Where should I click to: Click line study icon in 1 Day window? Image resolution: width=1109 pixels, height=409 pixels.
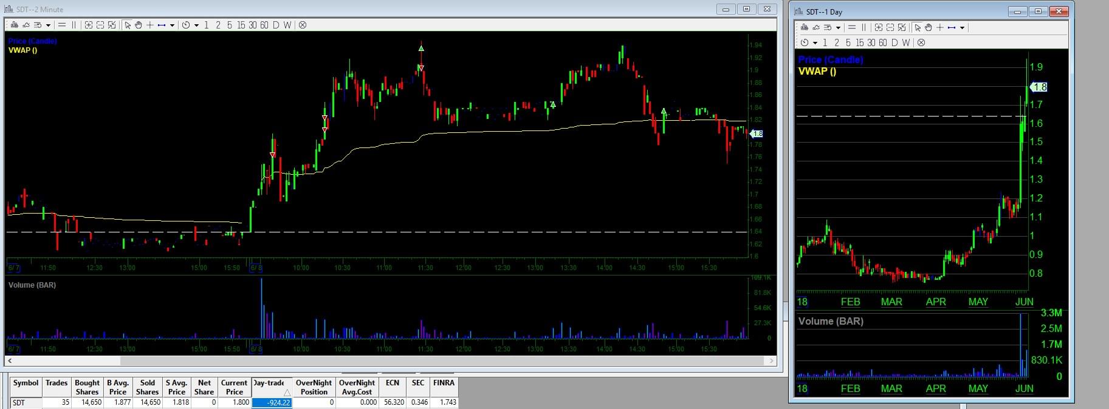[x=816, y=27]
